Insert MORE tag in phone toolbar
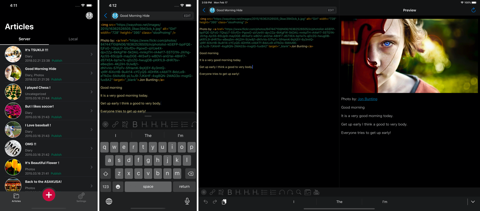Screen dimensions: 480x211 (x=125, y=124)
